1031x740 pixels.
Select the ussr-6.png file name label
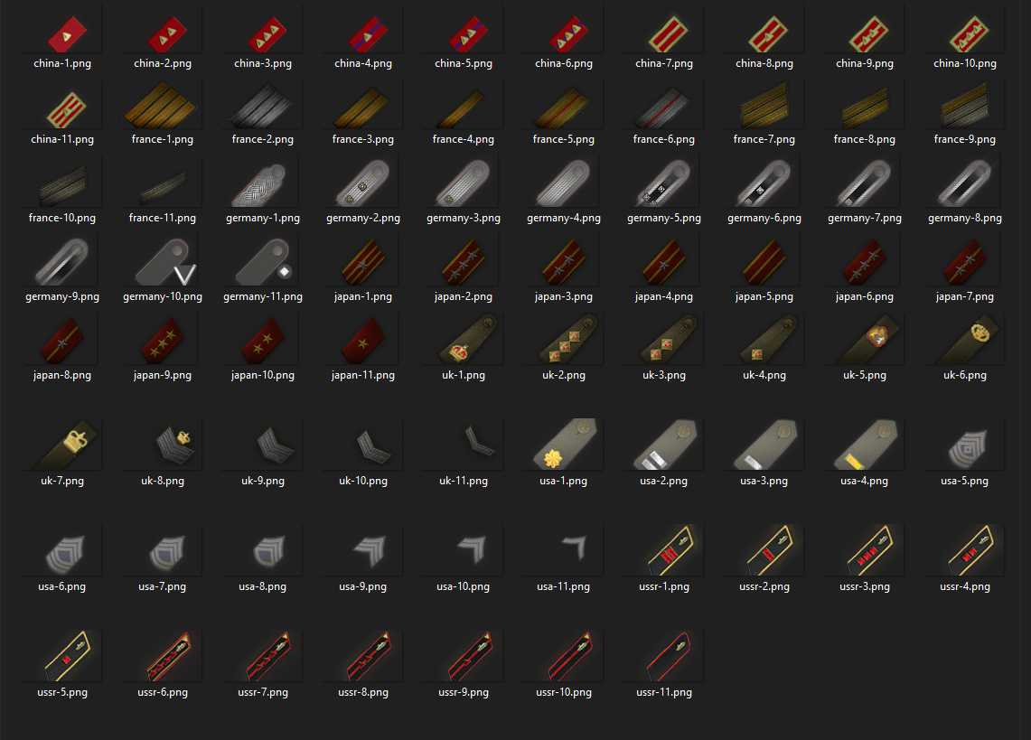click(163, 692)
